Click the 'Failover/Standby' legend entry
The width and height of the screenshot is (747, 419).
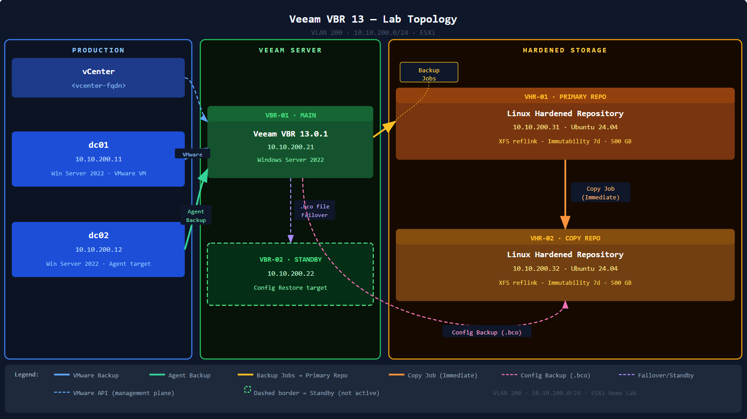click(656, 375)
